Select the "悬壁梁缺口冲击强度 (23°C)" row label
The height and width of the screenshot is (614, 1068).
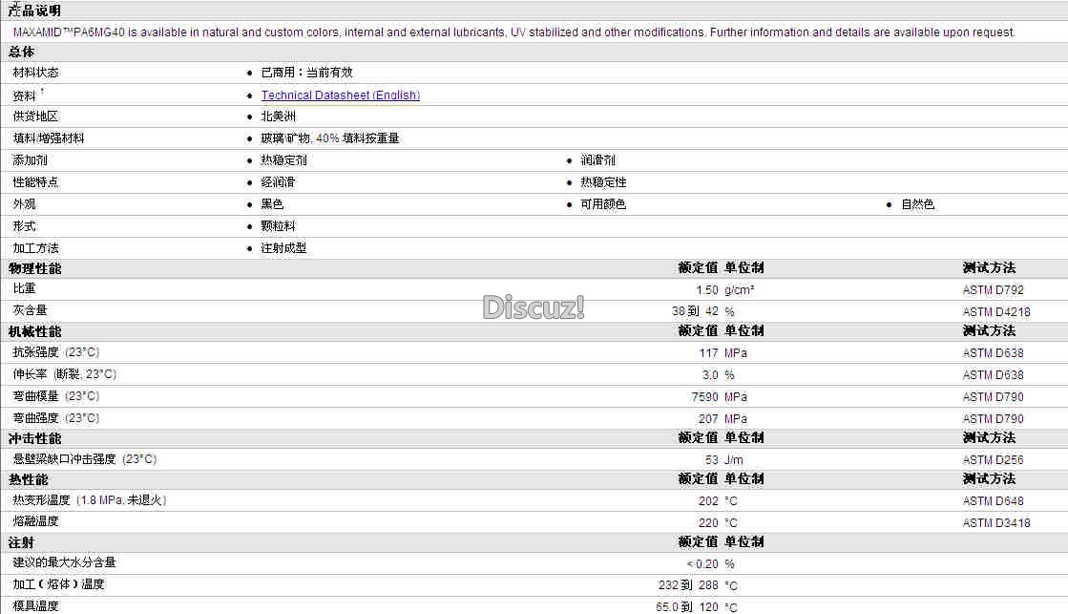(85, 459)
